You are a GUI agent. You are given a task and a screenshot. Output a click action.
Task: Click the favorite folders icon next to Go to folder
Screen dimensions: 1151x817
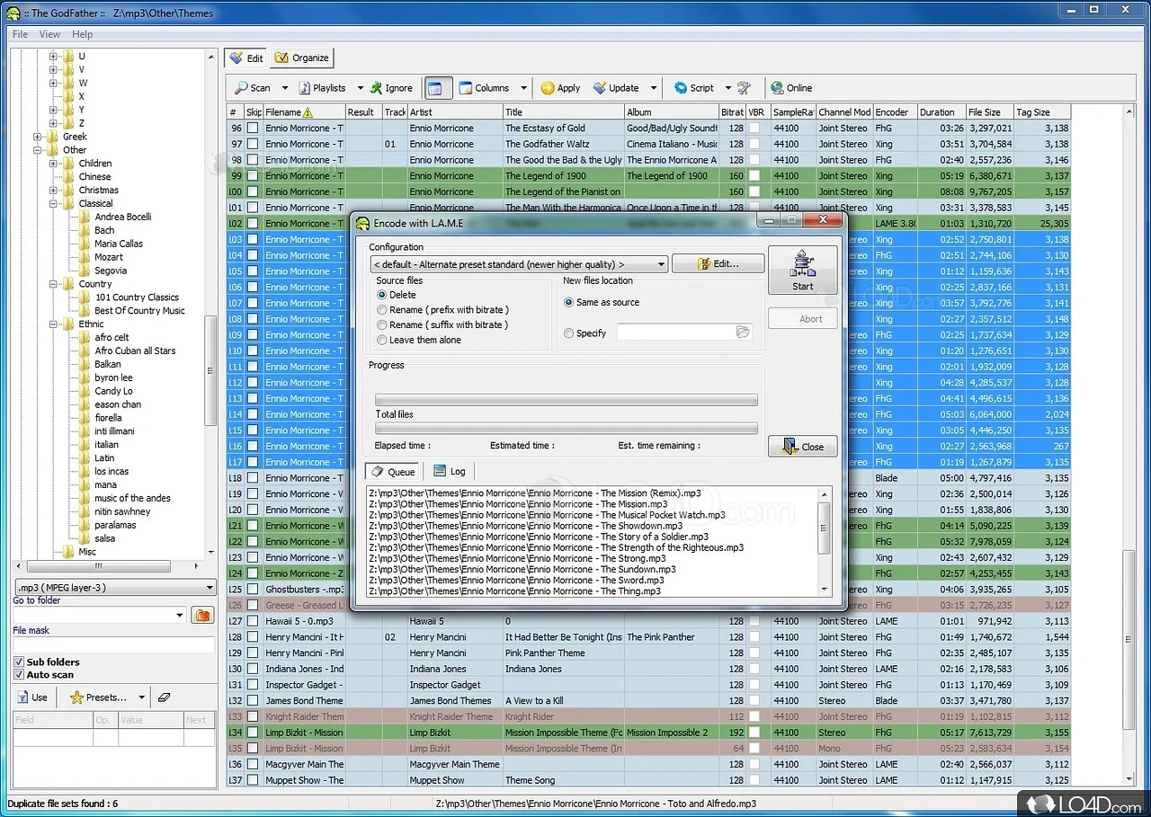[202, 616]
